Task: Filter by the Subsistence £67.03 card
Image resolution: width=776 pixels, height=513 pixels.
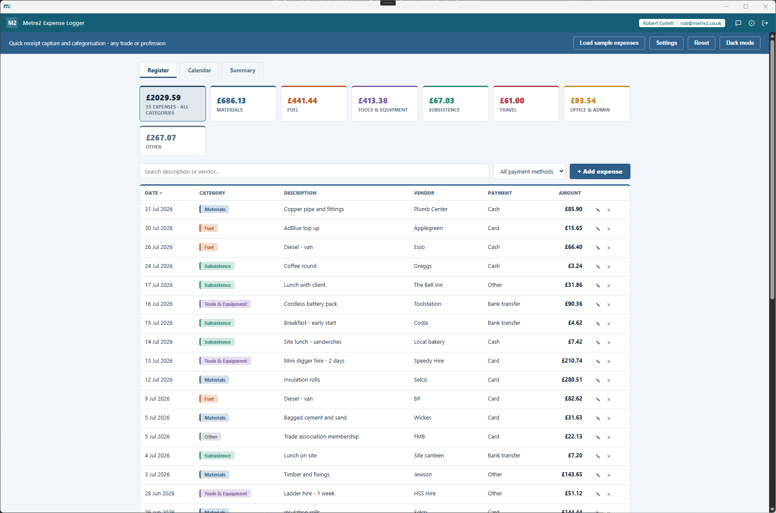Action: pos(456,104)
